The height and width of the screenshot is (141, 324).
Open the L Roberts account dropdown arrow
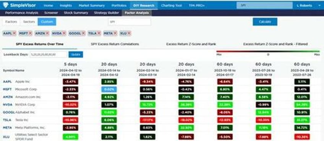(x=319, y=6)
